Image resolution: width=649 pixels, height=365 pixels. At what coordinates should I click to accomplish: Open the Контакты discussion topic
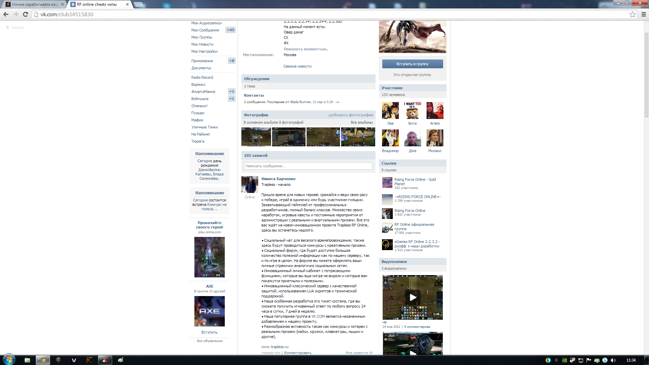(x=254, y=95)
